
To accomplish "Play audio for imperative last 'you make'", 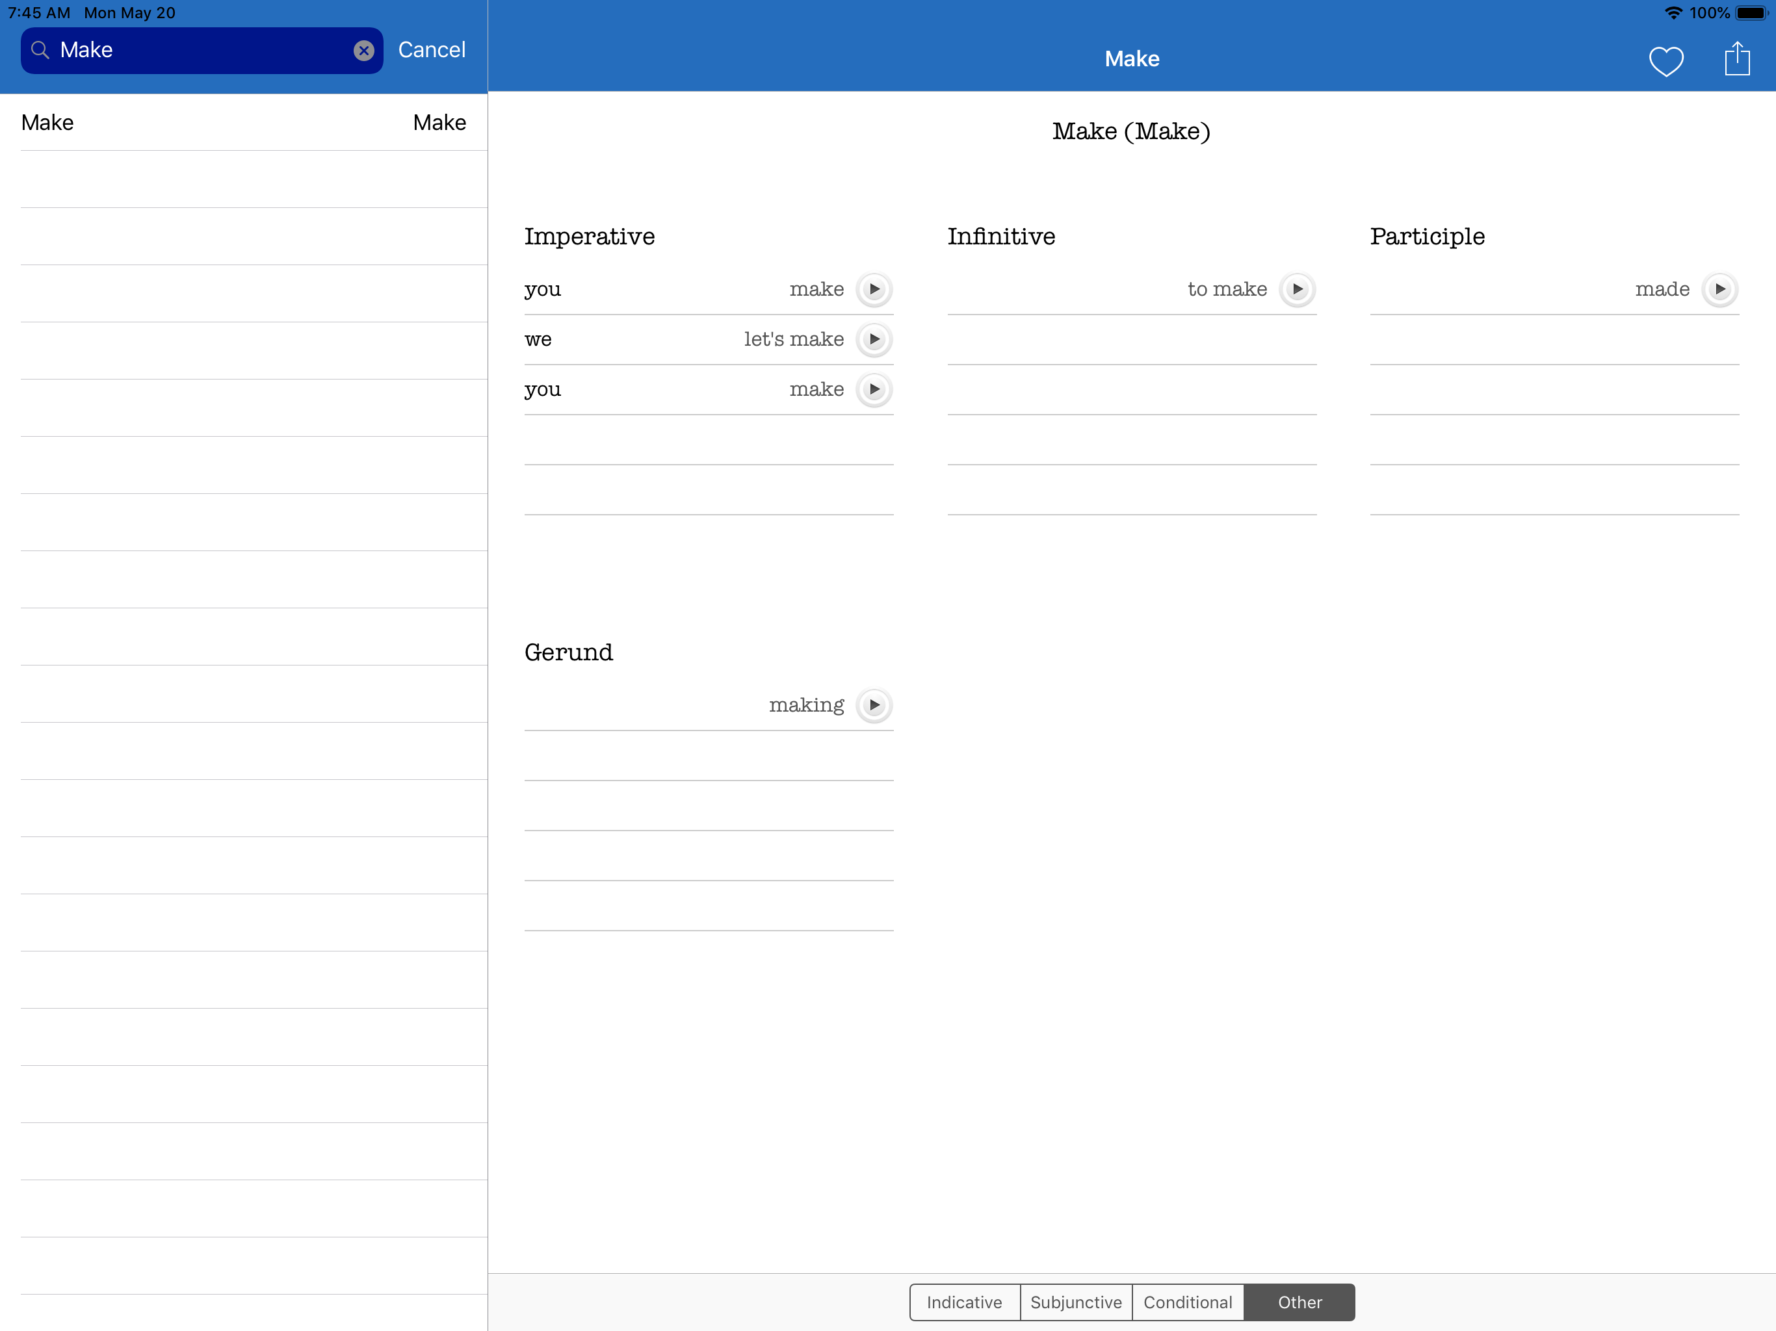I will (874, 389).
